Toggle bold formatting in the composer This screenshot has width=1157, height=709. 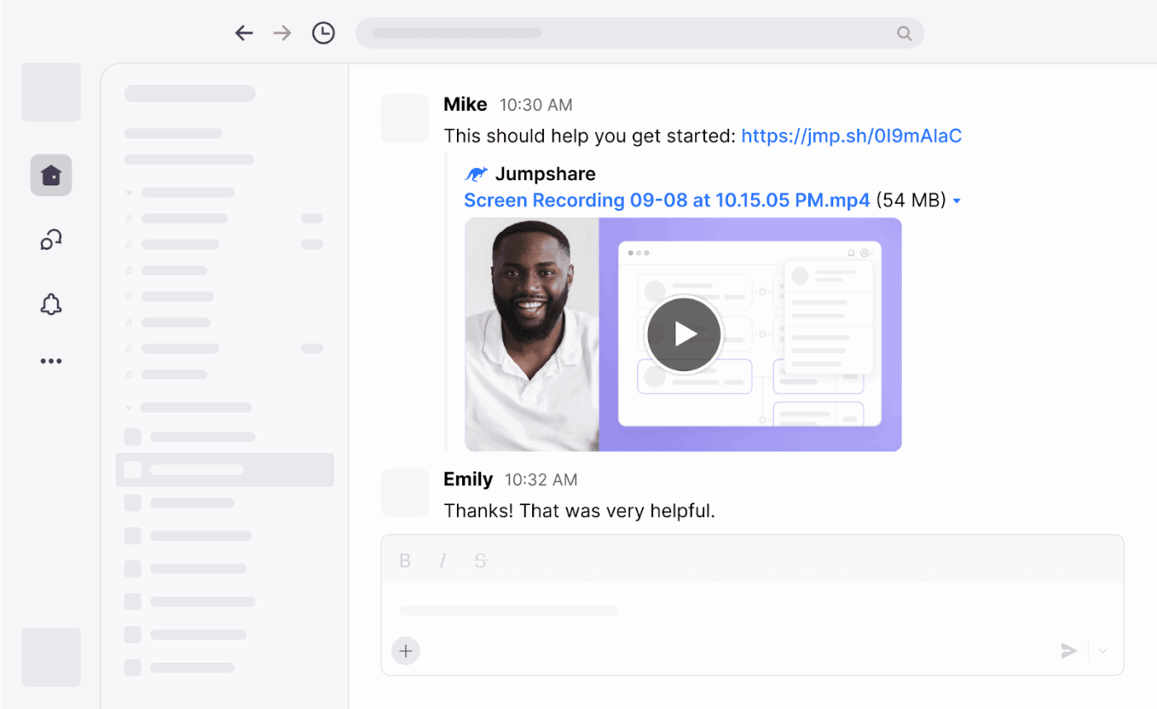coord(405,560)
